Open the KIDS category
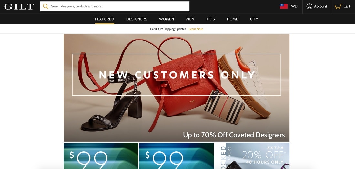The height and width of the screenshot is (169, 355). click(210, 19)
